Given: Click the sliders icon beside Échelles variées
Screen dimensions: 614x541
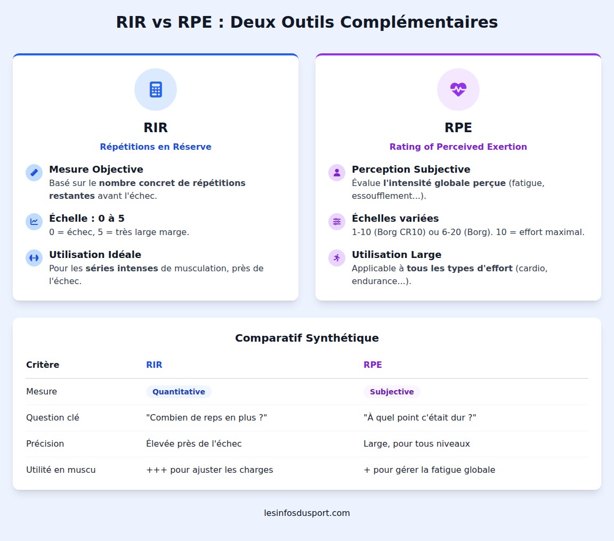Looking at the screenshot, I should (336, 222).
